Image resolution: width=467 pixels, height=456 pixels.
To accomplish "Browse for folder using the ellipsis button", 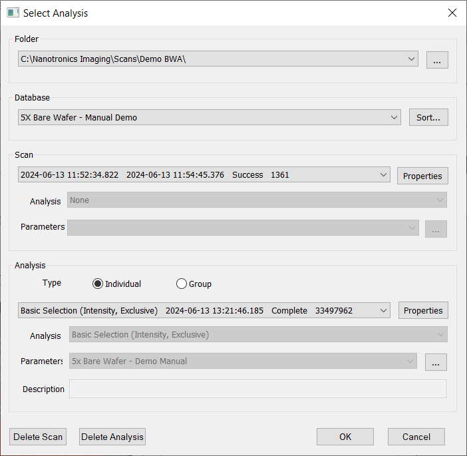I will pyautogui.click(x=437, y=60).
